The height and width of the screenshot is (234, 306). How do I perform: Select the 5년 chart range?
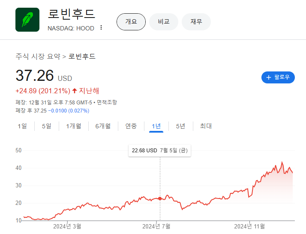[x=180, y=126]
